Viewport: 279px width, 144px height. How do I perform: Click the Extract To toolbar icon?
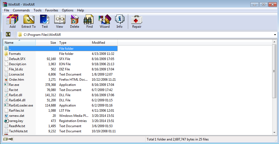[29, 19]
